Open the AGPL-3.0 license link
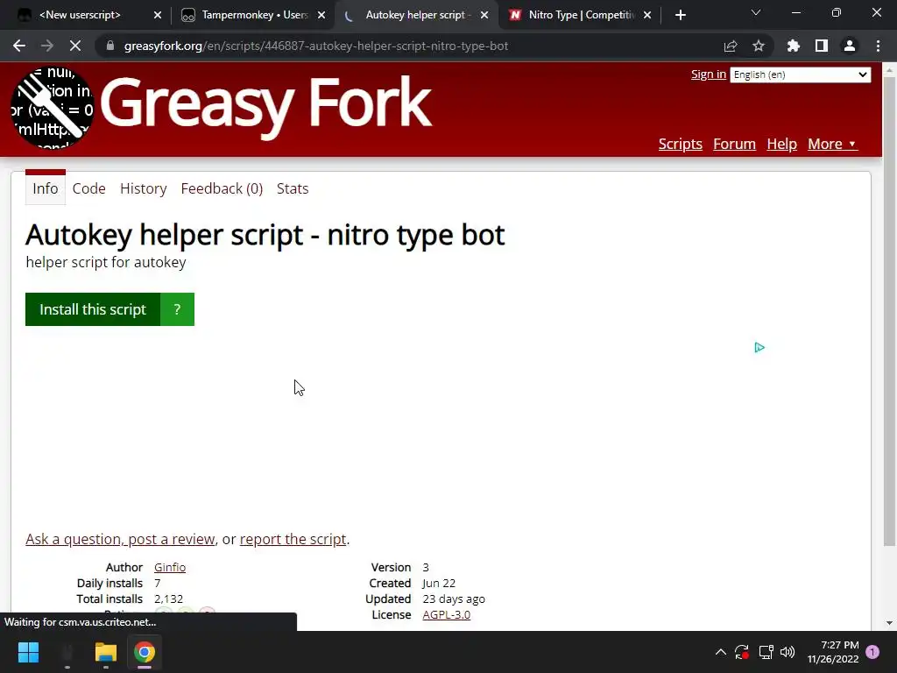This screenshot has width=897, height=673. click(446, 614)
